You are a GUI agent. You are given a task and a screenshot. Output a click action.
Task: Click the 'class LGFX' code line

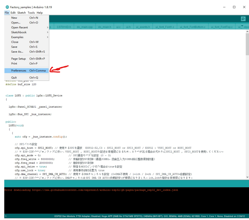[34, 96]
